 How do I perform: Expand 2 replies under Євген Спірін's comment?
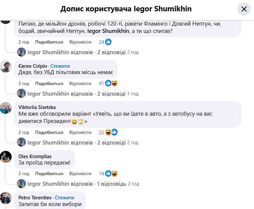(76, 93)
